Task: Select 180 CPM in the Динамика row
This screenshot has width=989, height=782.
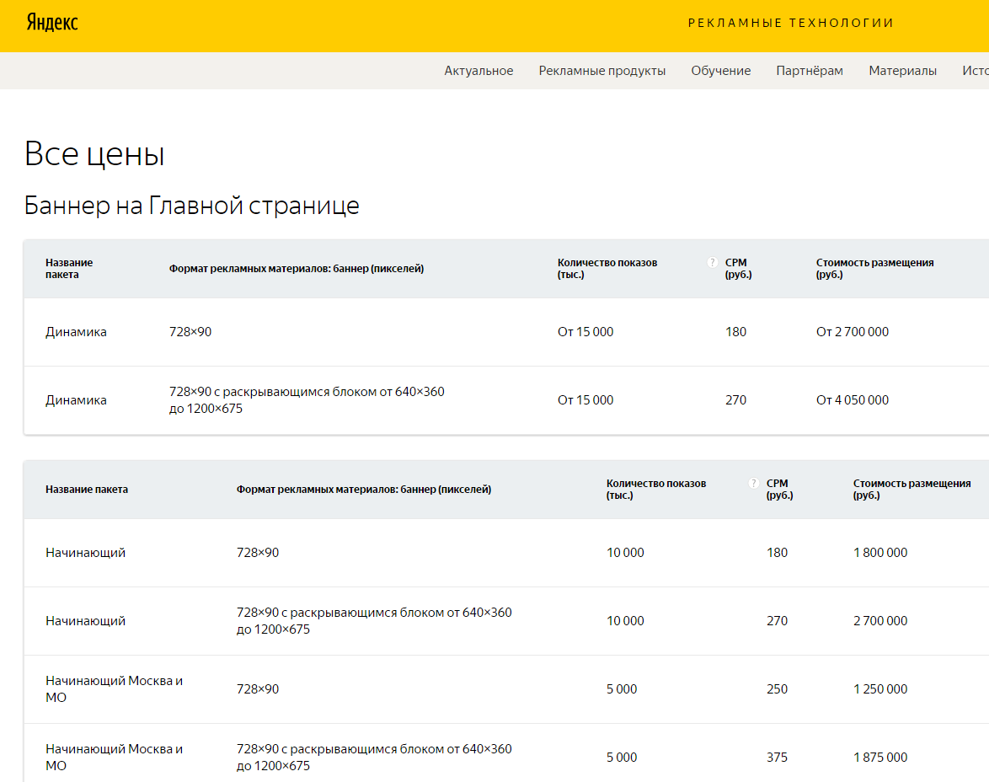Action: click(x=736, y=332)
